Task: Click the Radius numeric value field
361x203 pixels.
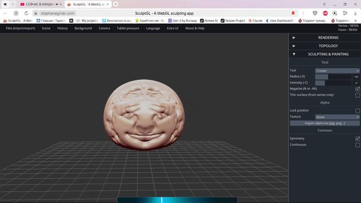Action: click(356, 77)
